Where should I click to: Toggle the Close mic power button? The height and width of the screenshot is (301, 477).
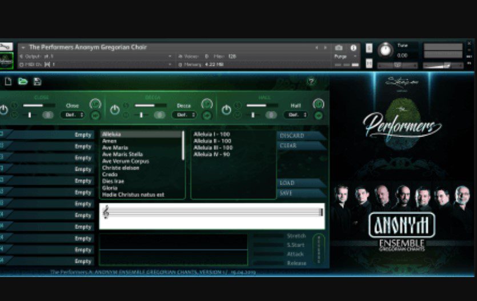tap(3, 110)
